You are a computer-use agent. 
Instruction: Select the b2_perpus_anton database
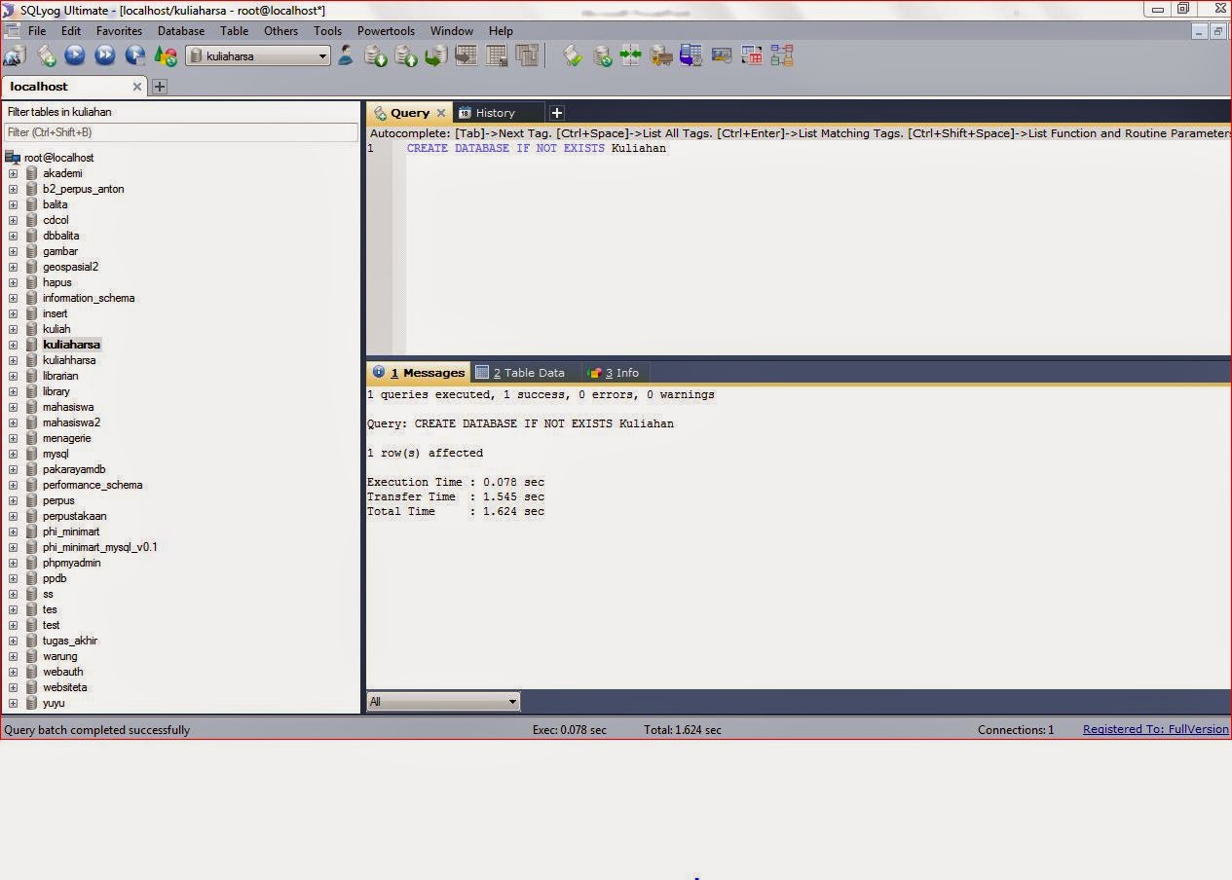[83, 189]
